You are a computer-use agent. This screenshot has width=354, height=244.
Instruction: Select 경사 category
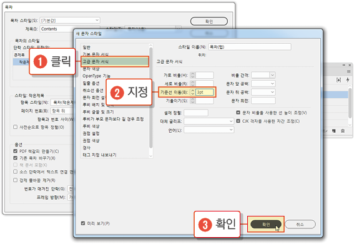pos(86,148)
